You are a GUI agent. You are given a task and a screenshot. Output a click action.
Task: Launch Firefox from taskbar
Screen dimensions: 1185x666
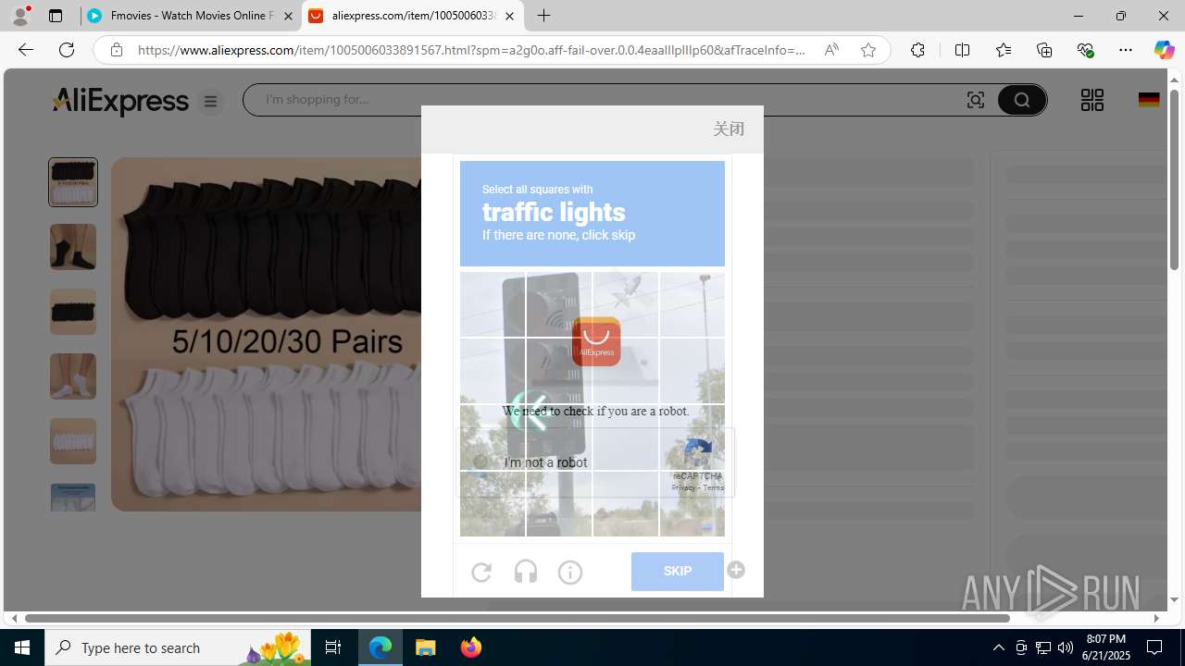(471, 647)
